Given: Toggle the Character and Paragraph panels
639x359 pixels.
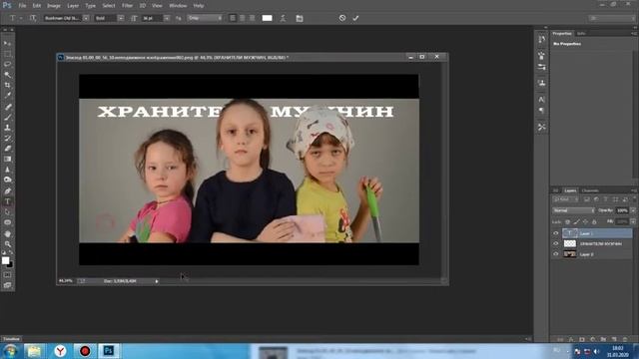Looking at the screenshot, I should point(300,18).
